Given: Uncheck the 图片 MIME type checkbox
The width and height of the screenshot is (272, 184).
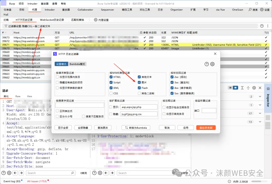Looking at the screenshot, I should 139,82.
